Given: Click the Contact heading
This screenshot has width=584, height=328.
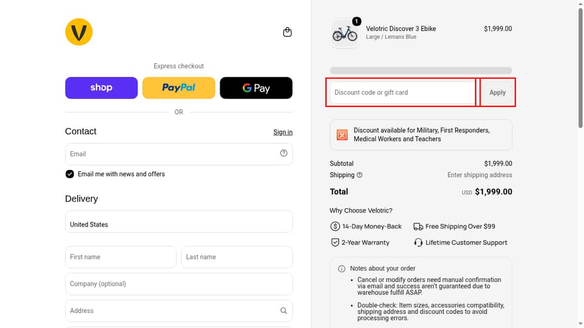Looking at the screenshot, I should 81,131.
